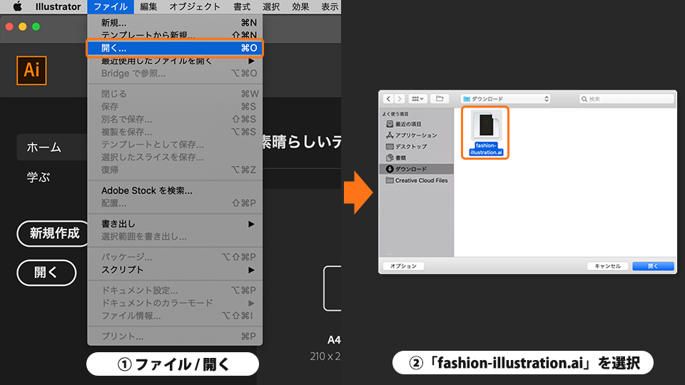The image size is (685, 385).
Task: Select アプリケーション in dialog sidebar
Action: point(412,135)
